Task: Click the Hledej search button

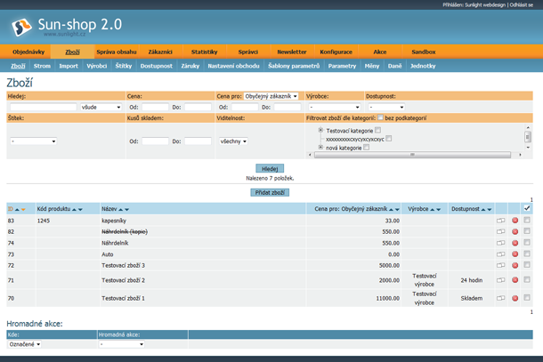Action: (270, 168)
